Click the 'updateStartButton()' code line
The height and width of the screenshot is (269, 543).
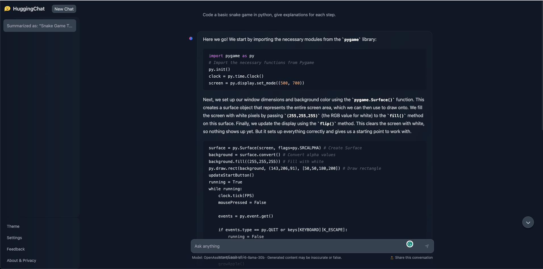click(231, 175)
